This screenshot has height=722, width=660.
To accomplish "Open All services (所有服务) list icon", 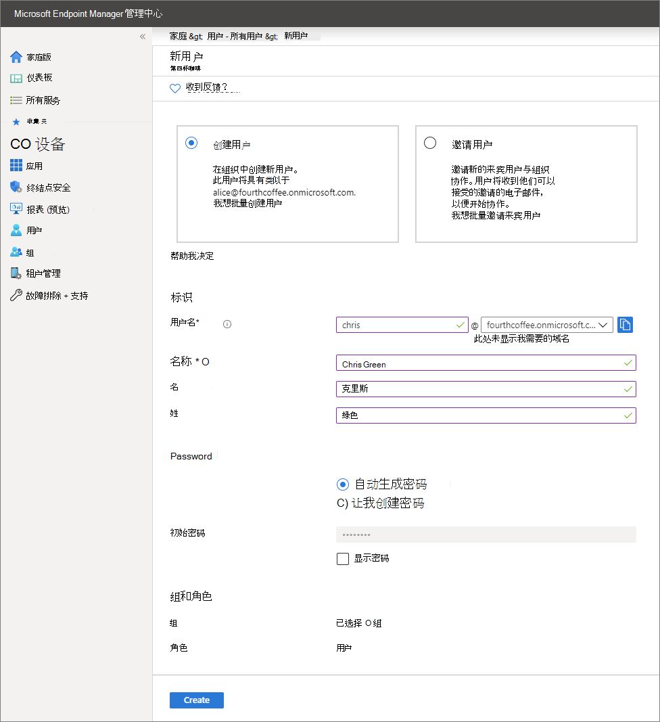I will (16, 100).
